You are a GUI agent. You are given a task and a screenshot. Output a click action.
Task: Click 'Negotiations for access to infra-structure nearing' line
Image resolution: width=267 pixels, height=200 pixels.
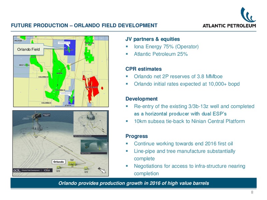click(x=190, y=166)
